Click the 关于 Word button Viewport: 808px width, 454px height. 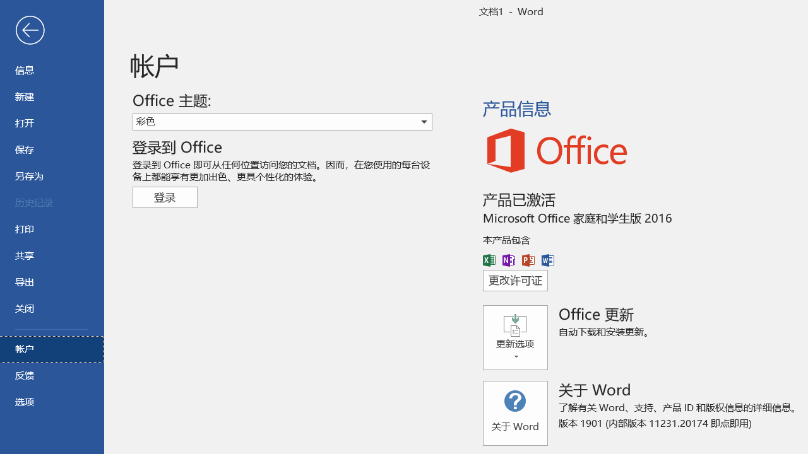point(515,413)
